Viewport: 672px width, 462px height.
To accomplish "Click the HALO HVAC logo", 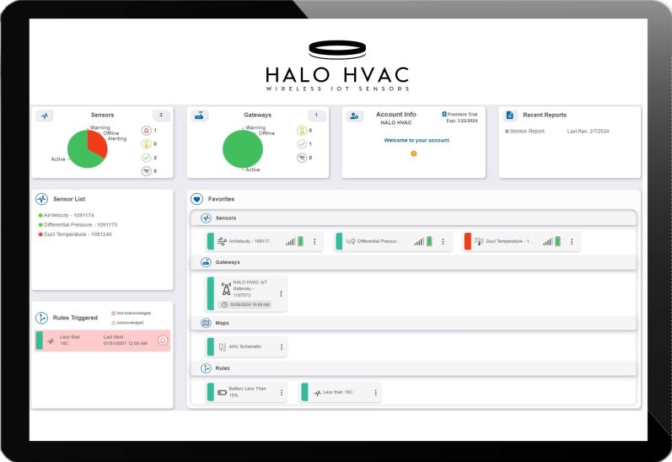I will point(337,66).
